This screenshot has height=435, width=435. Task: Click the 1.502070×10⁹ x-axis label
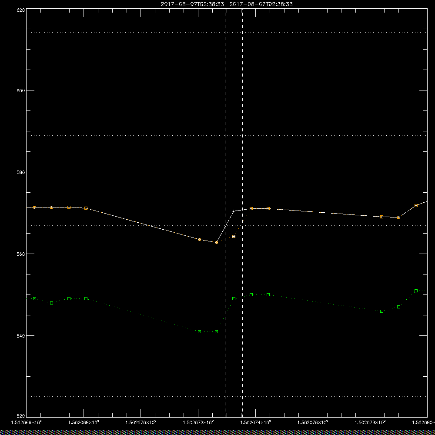click(141, 422)
